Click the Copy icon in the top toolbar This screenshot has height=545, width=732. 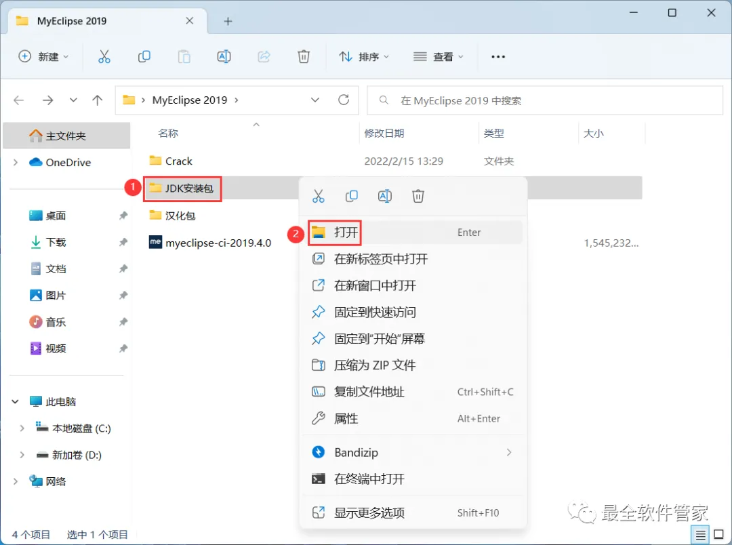[x=144, y=57]
